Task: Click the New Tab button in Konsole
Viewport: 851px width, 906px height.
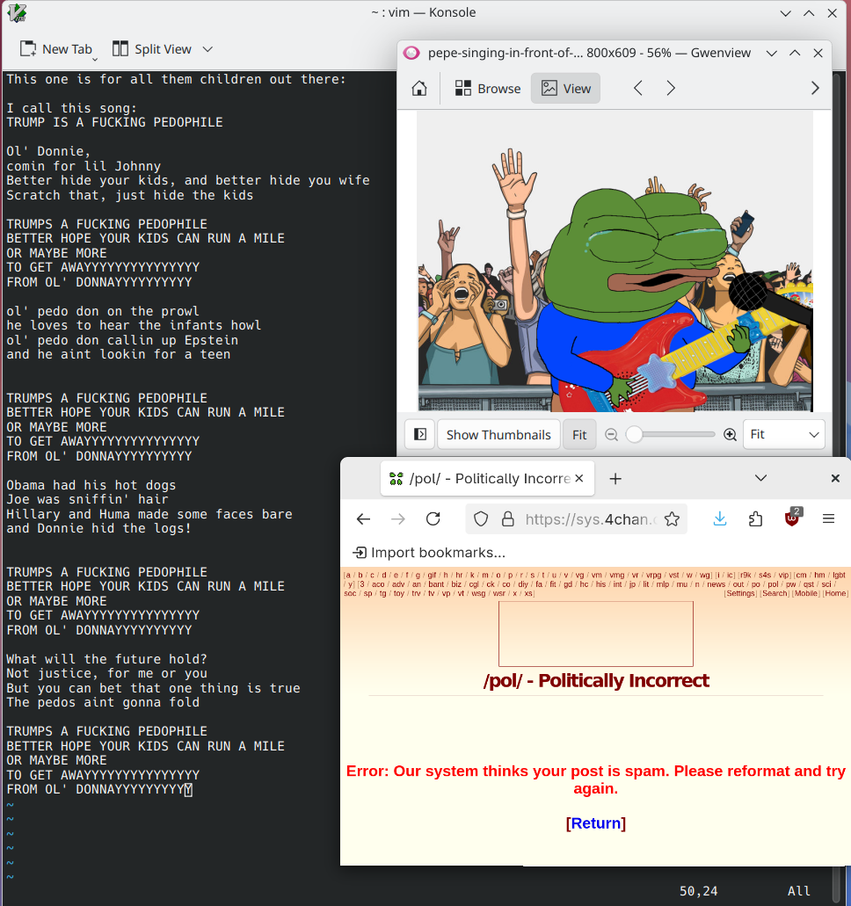Action: click(56, 49)
